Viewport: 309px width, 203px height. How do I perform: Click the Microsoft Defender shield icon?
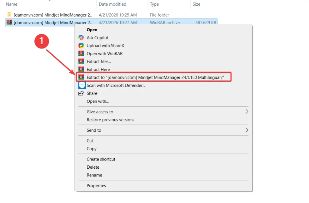tap(82, 85)
